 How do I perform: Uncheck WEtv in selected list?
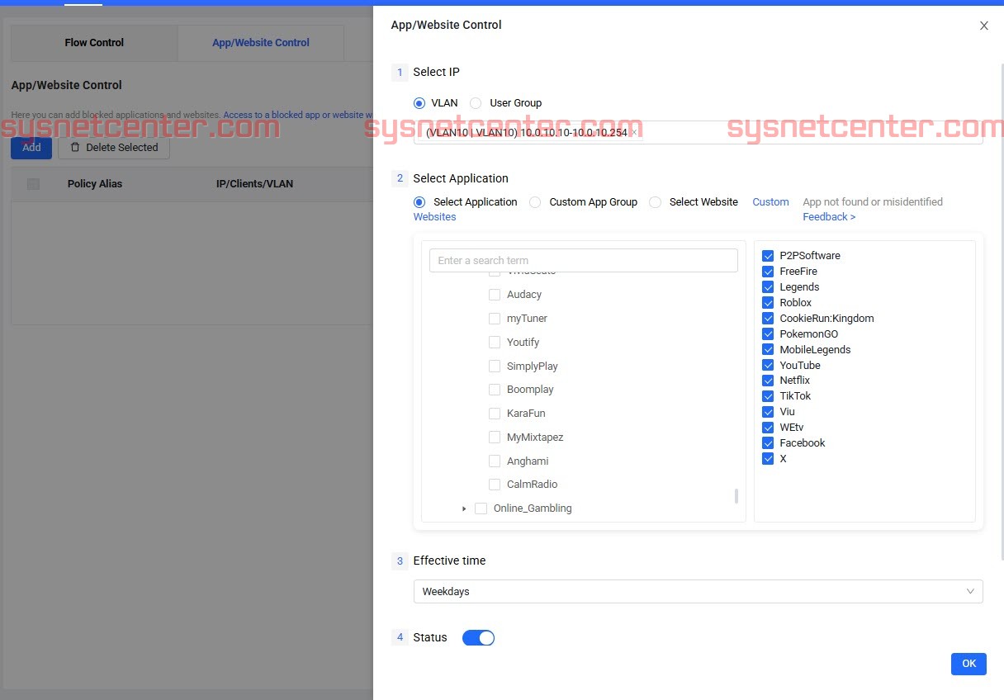pyautogui.click(x=768, y=428)
